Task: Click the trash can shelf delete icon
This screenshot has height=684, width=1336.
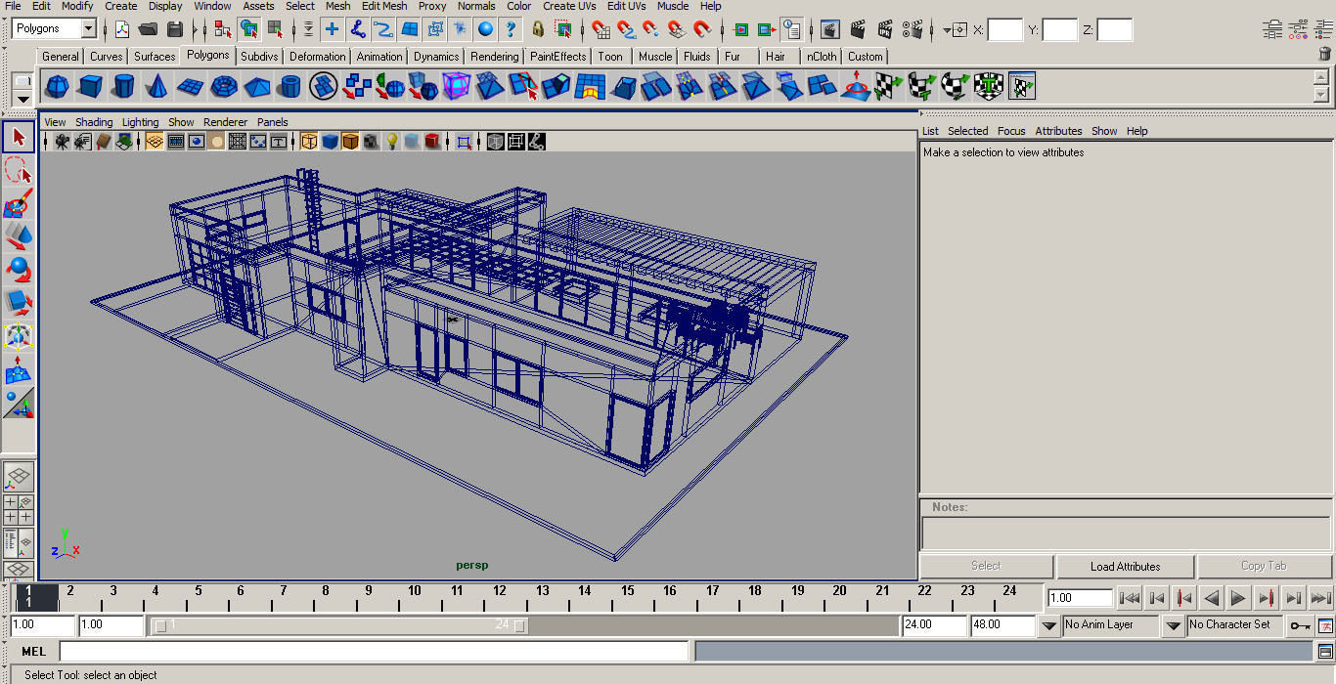Action: coord(1325,56)
